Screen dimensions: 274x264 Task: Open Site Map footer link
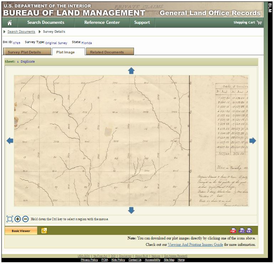coord(169,260)
